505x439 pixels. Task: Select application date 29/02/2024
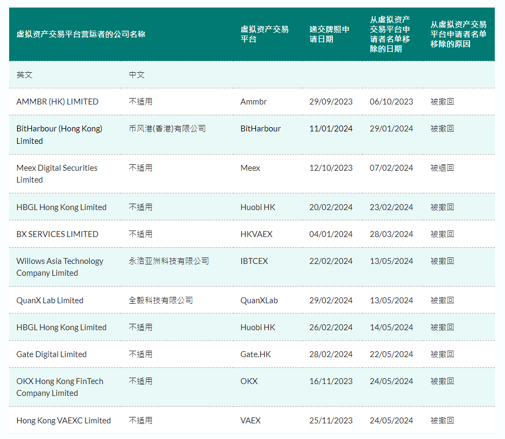click(331, 301)
